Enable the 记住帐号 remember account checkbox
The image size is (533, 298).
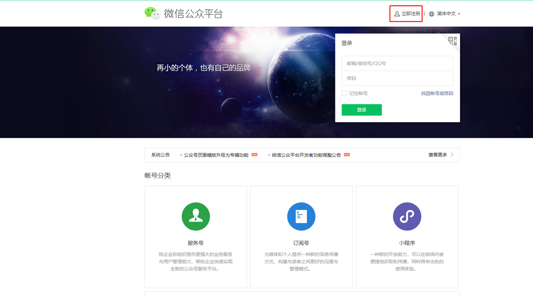point(344,93)
